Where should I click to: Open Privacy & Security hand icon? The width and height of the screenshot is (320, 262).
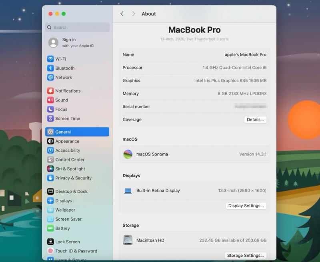pos(50,178)
